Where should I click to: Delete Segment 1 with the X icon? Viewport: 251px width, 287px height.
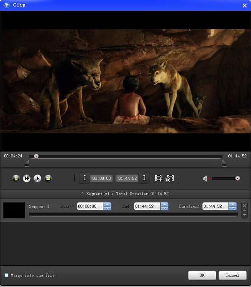244,206
